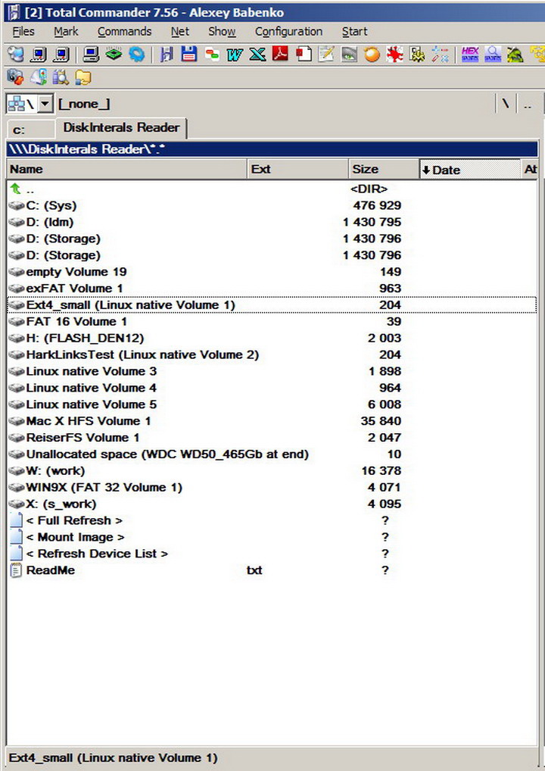Open Excel using the X toolbar icon
Screen dimensions: 545x771
pyautogui.click(x=257, y=54)
